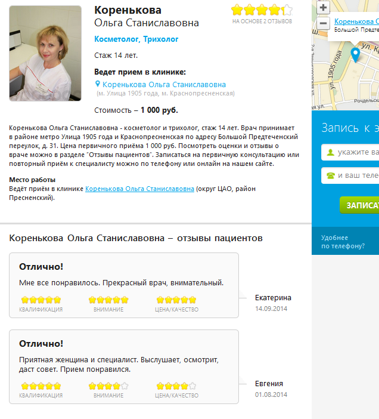The image size is (379, 419).
Task: Click Ekaterina's Квалификация star rating
Action: tap(41, 300)
